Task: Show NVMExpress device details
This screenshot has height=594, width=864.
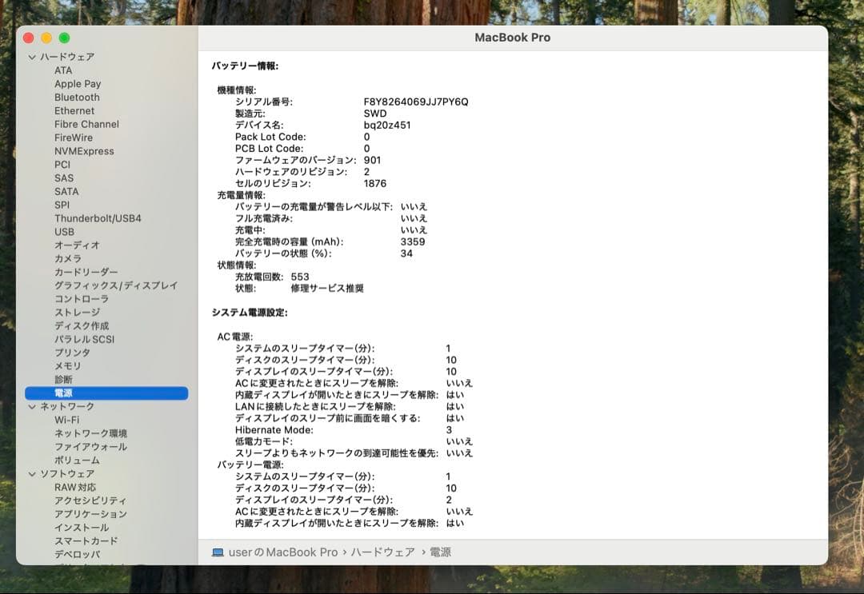Action: pyautogui.click(x=83, y=150)
